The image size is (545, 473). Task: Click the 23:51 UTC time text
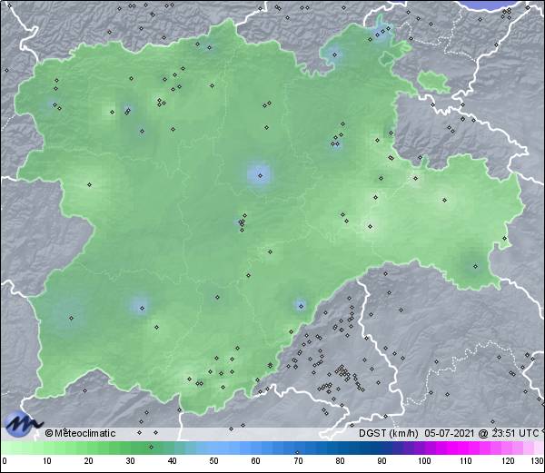coord(514,433)
